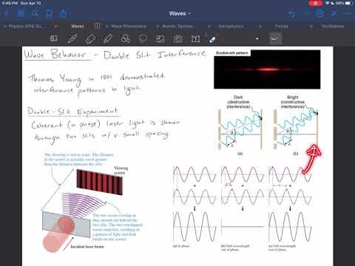Switch to the Astrophysics tab
The width and height of the screenshot is (355, 266).
point(231,26)
